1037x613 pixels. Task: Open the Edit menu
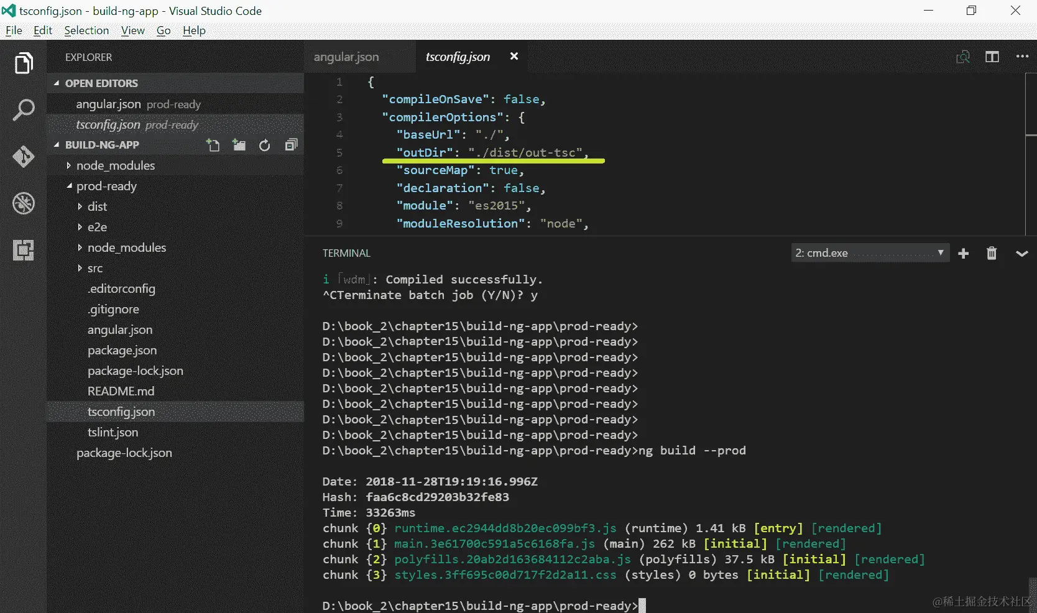coord(43,30)
